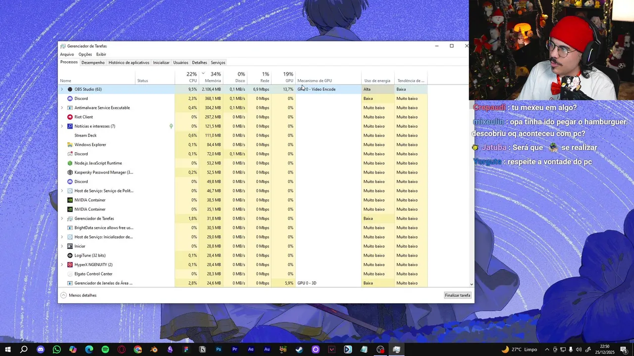The height and width of the screenshot is (356, 634).
Task: Click the Windows Explorer folder icon
Action: [70, 145]
